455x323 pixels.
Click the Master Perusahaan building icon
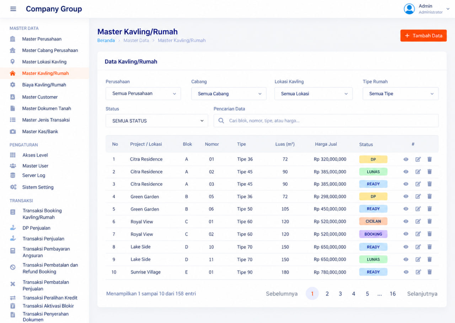tap(13, 39)
